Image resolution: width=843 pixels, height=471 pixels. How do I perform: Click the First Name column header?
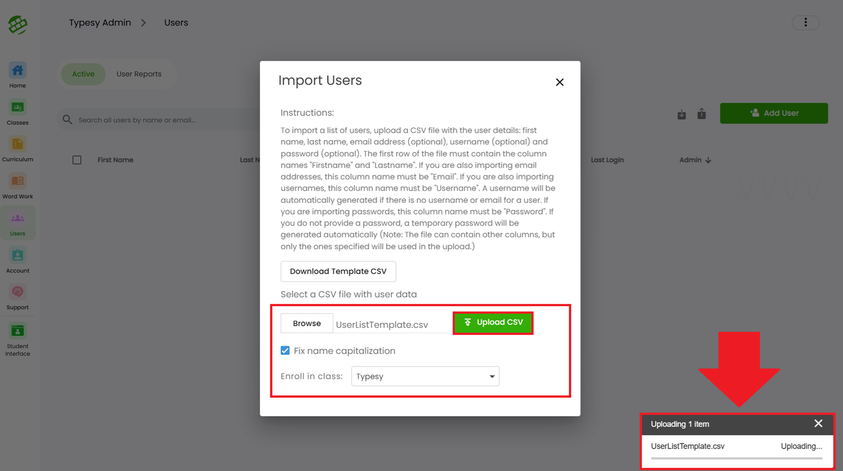click(x=116, y=160)
